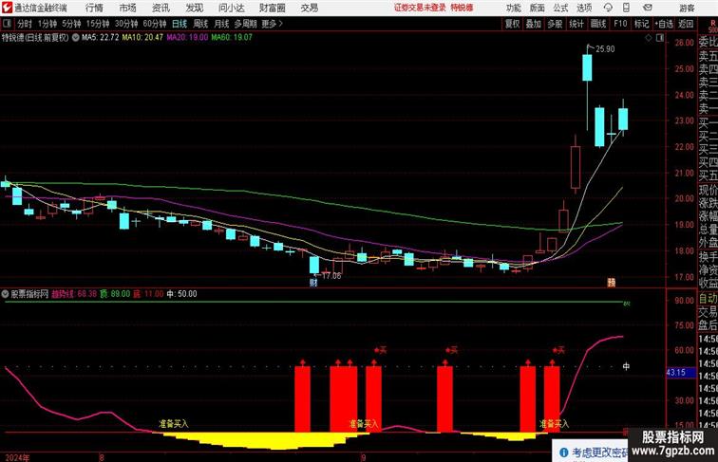Click the 叠加 overlay button

click(x=534, y=24)
